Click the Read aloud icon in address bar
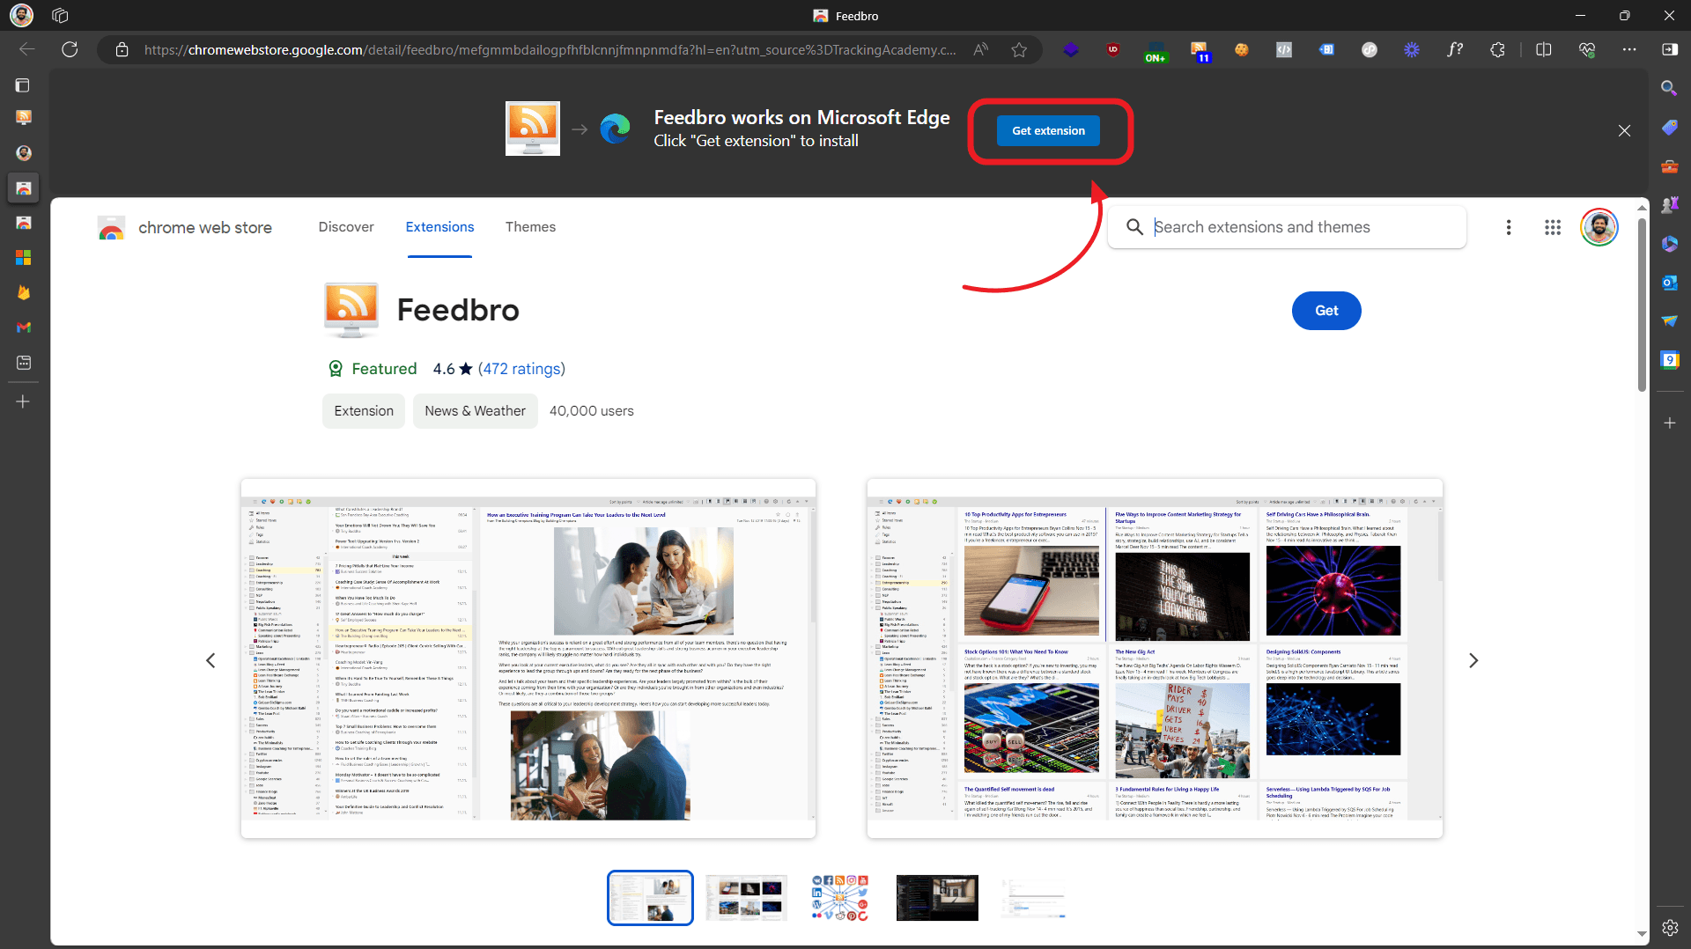The height and width of the screenshot is (949, 1691). tap(980, 50)
